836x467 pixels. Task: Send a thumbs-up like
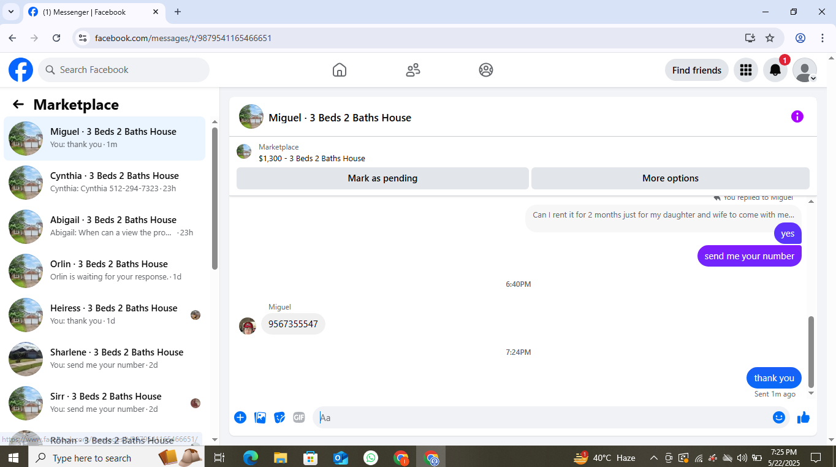click(804, 417)
